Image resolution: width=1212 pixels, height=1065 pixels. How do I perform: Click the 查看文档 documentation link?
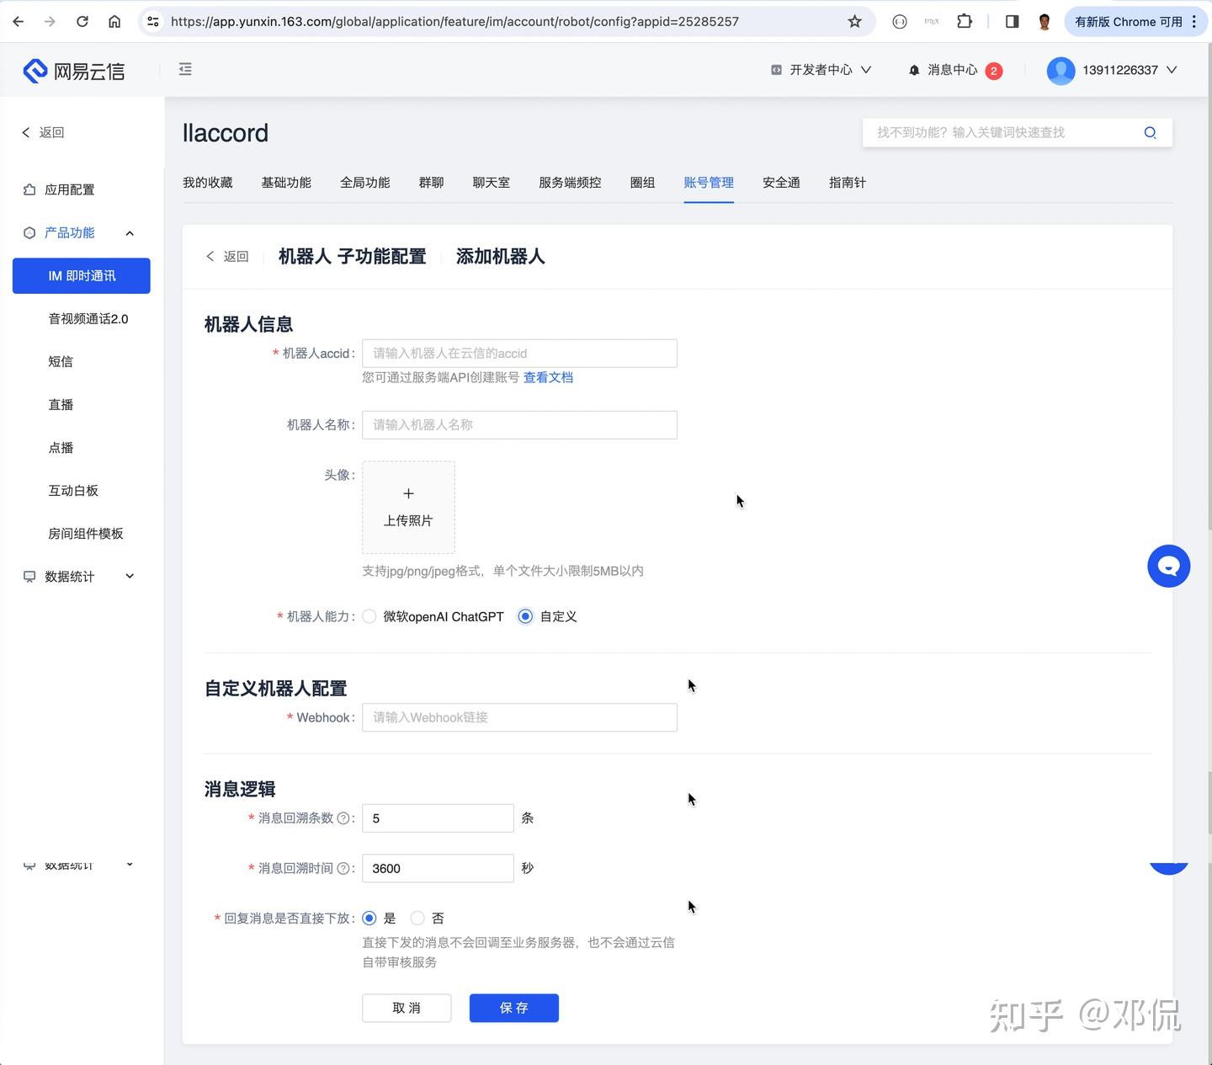pos(548,377)
